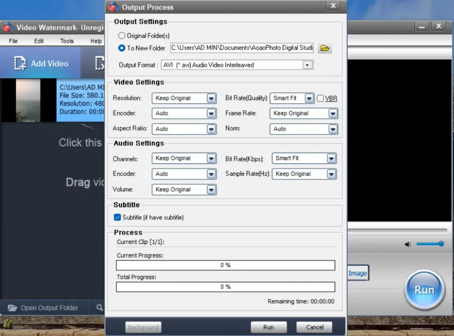The image size is (454, 336).
Task: Open the Edit menu
Action: pos(39,41)
